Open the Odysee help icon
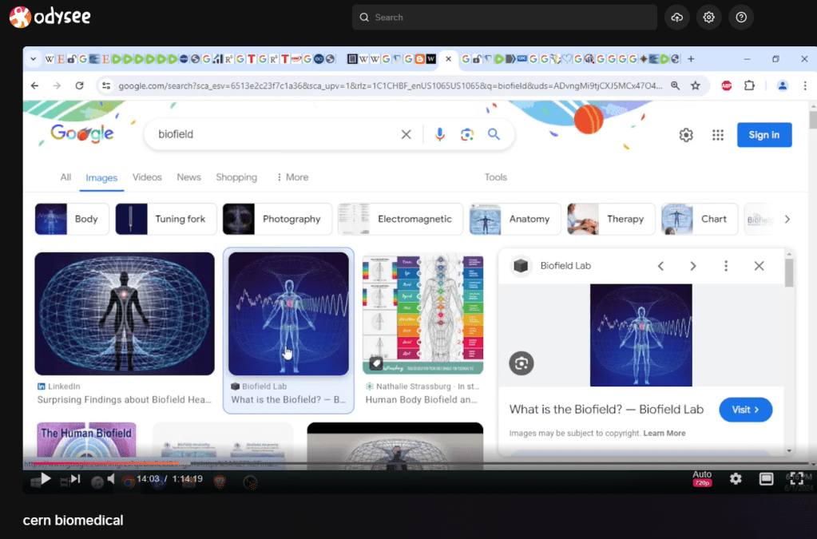This screenshot has width=817, height=539. 741,17
